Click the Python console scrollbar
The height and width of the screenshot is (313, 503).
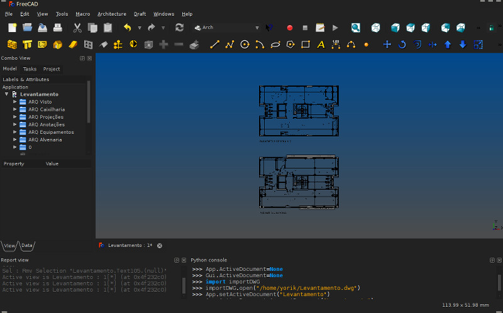(499, 282)
